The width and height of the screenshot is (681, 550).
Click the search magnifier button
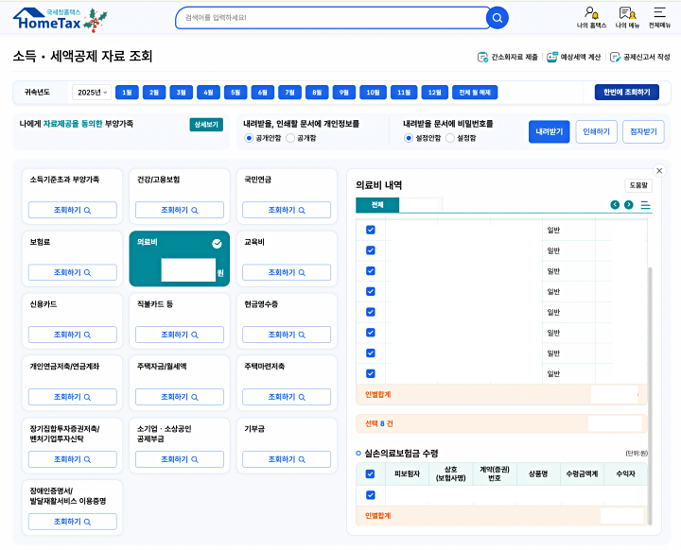point(498,18)
